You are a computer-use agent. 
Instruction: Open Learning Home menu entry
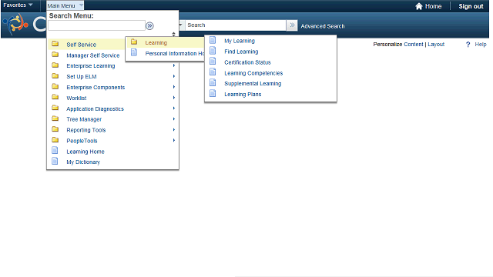tap(86, 152)
